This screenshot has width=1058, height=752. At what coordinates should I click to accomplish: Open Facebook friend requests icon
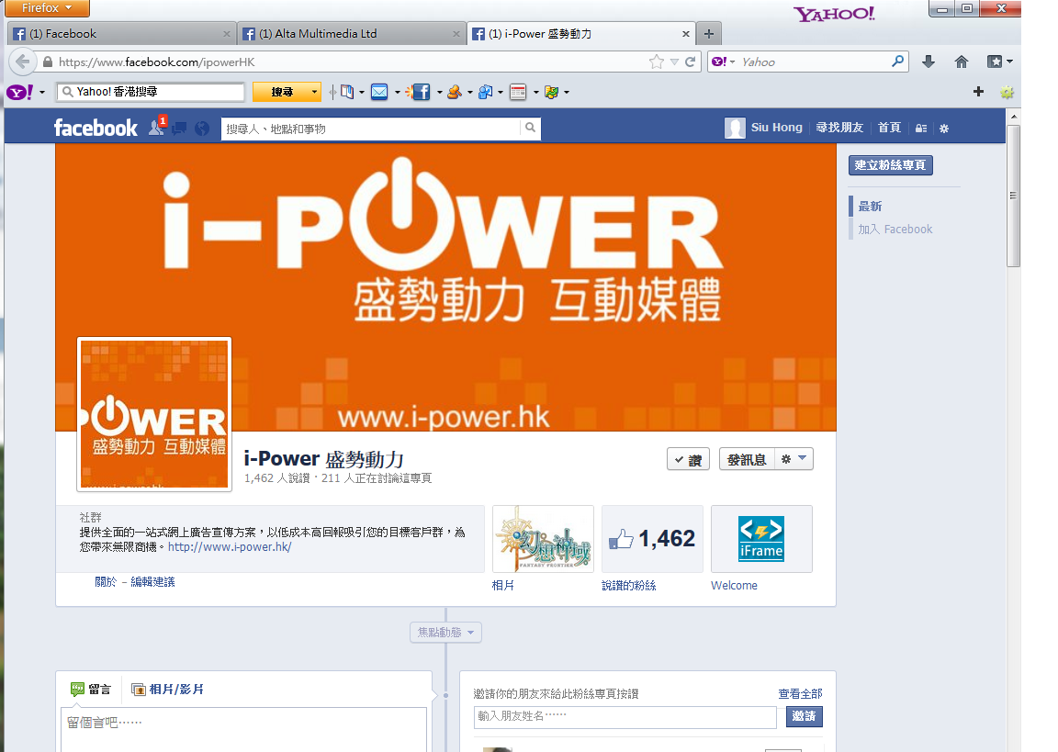(x=156, y=128)
